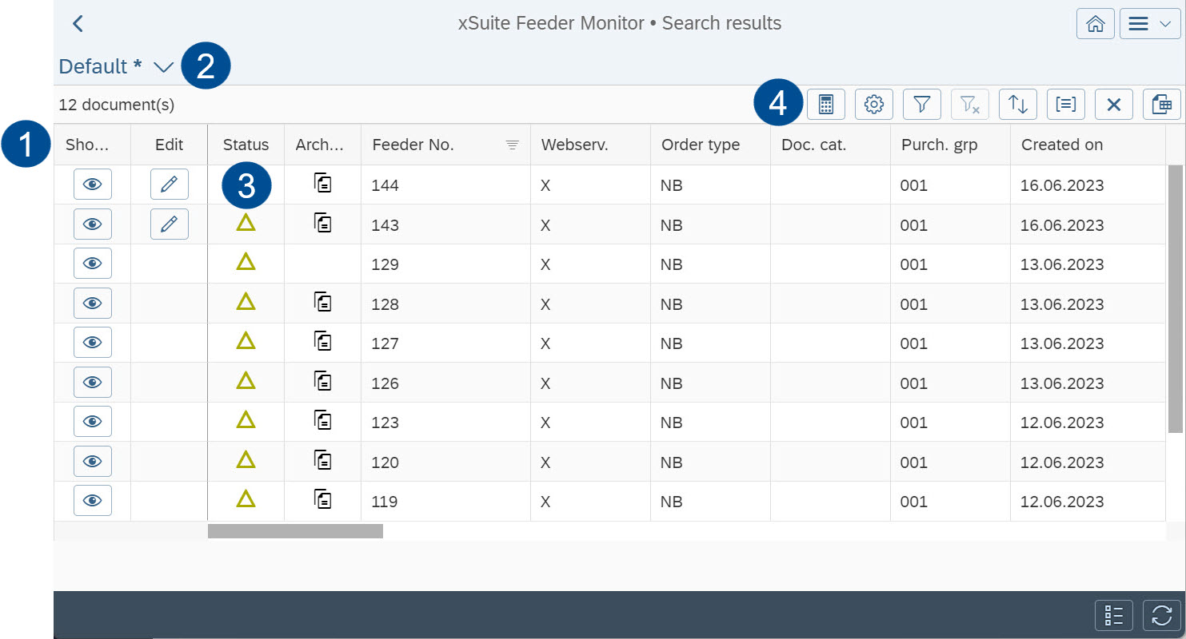
Task: Open the list details icon in the footer bar
Action: pyautogui.click(x=1113, y=615)
